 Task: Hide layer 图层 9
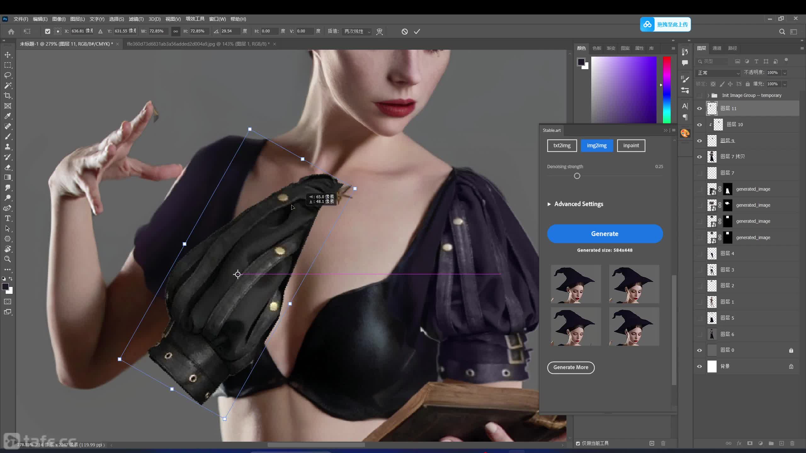[700, 141]
